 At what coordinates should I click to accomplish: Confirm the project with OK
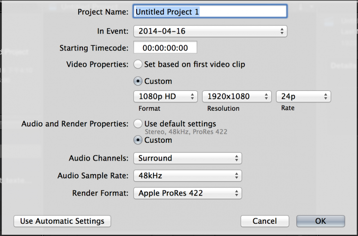point(320,221)
